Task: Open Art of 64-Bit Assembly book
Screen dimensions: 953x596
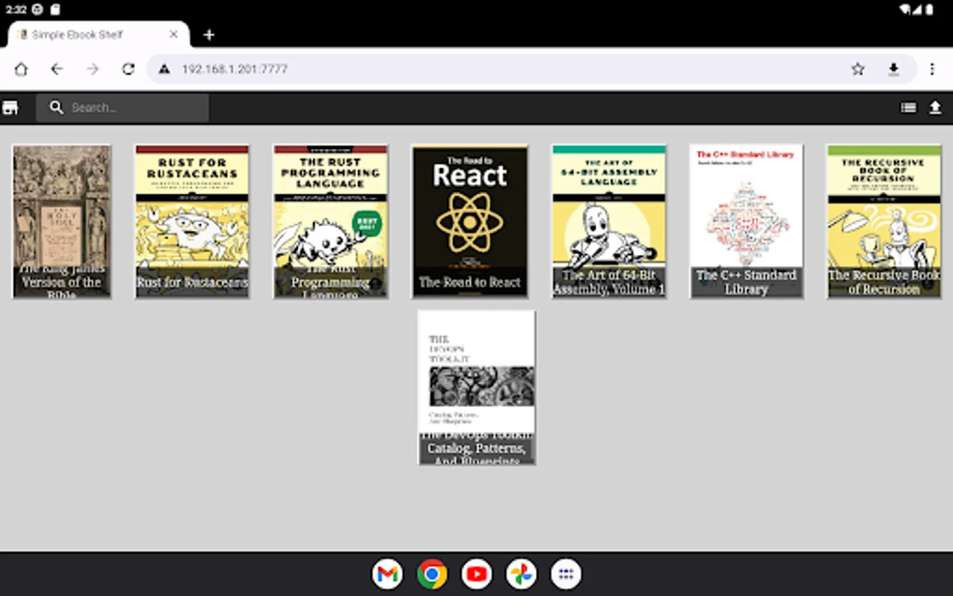Action: coord(609,221)
